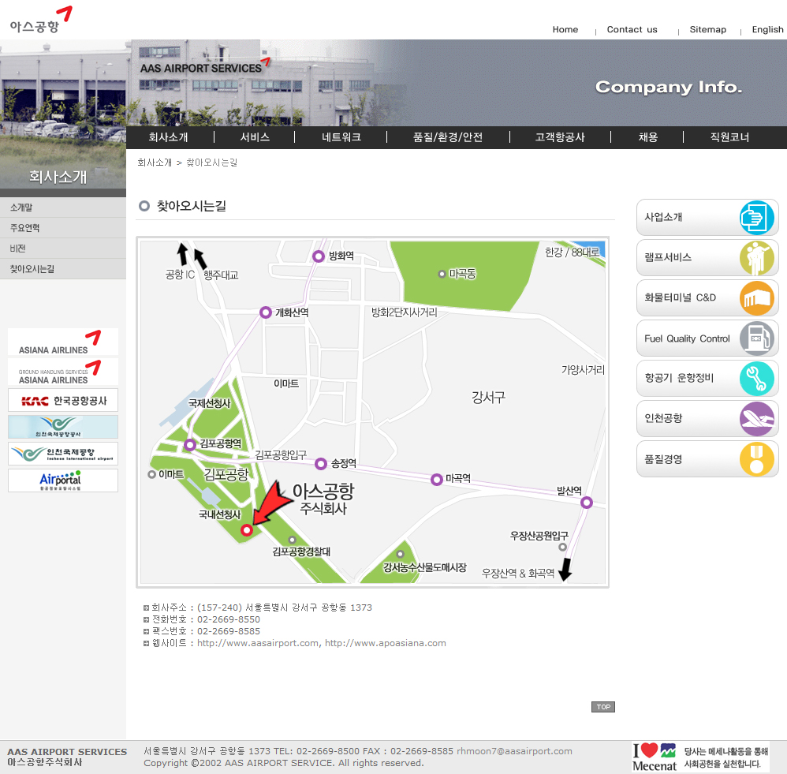
Task: Click the 화물터미널 C&D warehouse icon
Action: point(756,298)
